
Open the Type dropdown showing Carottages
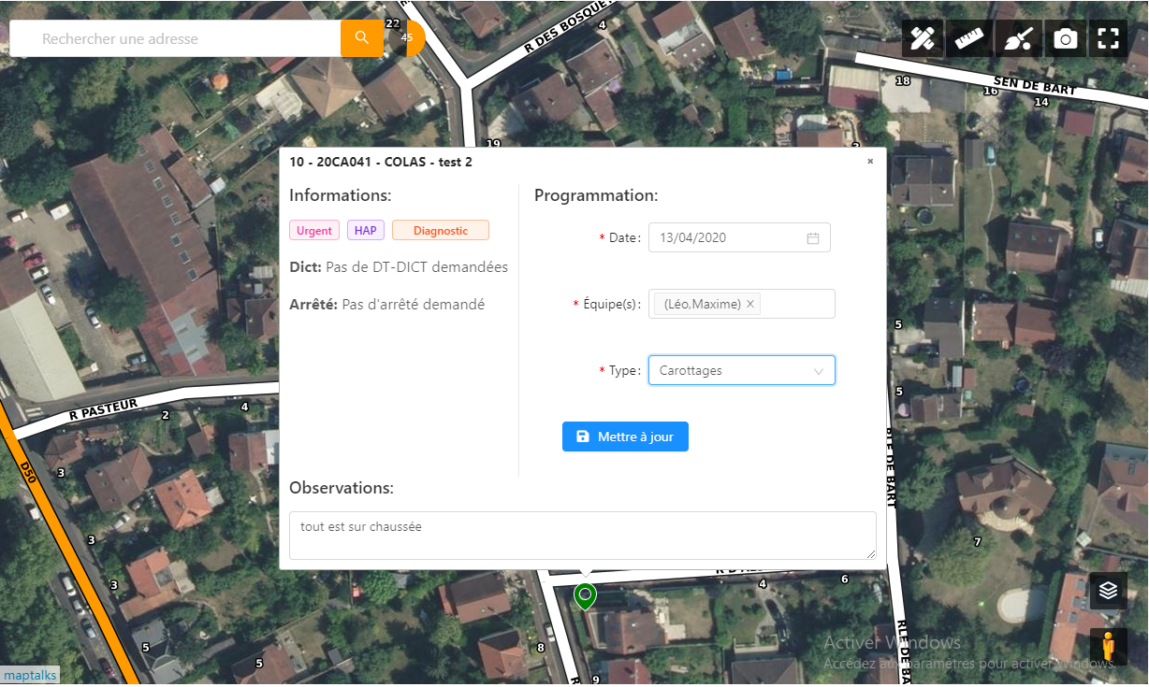741,370
